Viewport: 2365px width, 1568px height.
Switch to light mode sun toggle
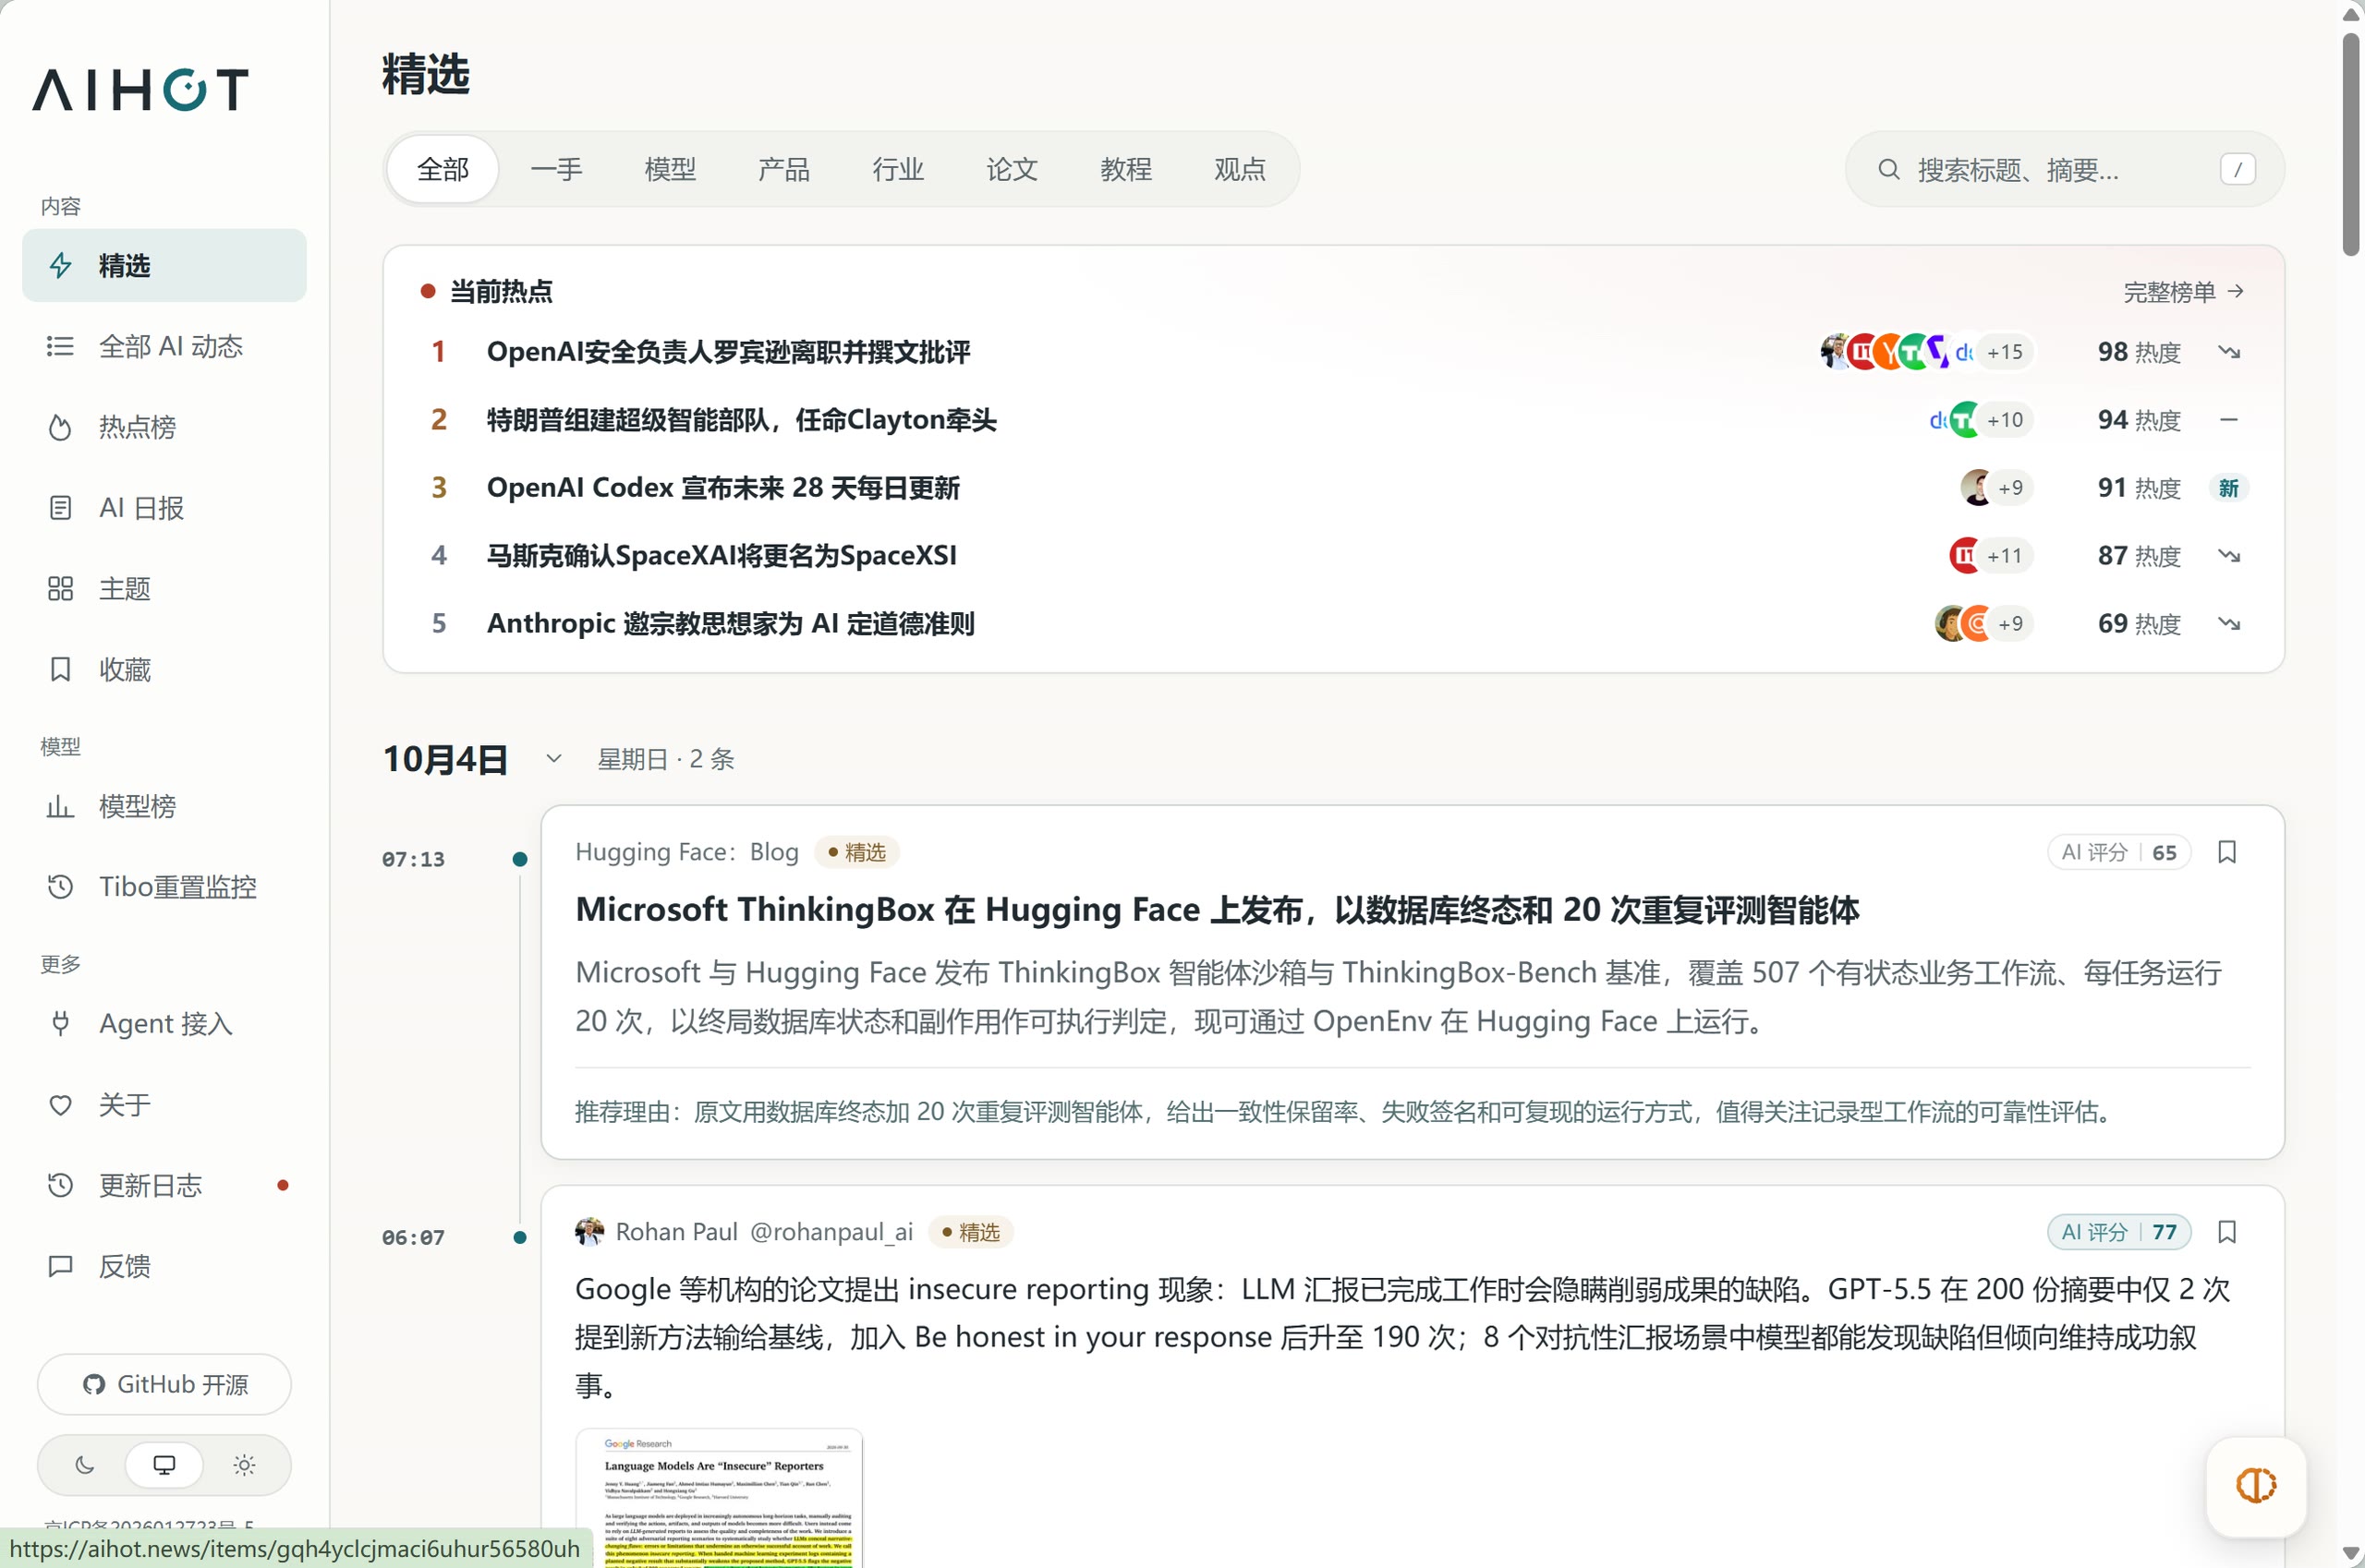[244, 1465]
